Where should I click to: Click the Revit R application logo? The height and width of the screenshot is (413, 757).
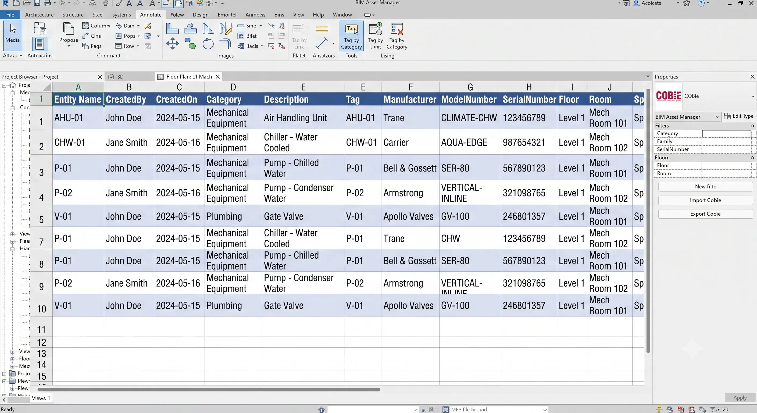coord(5,3)
